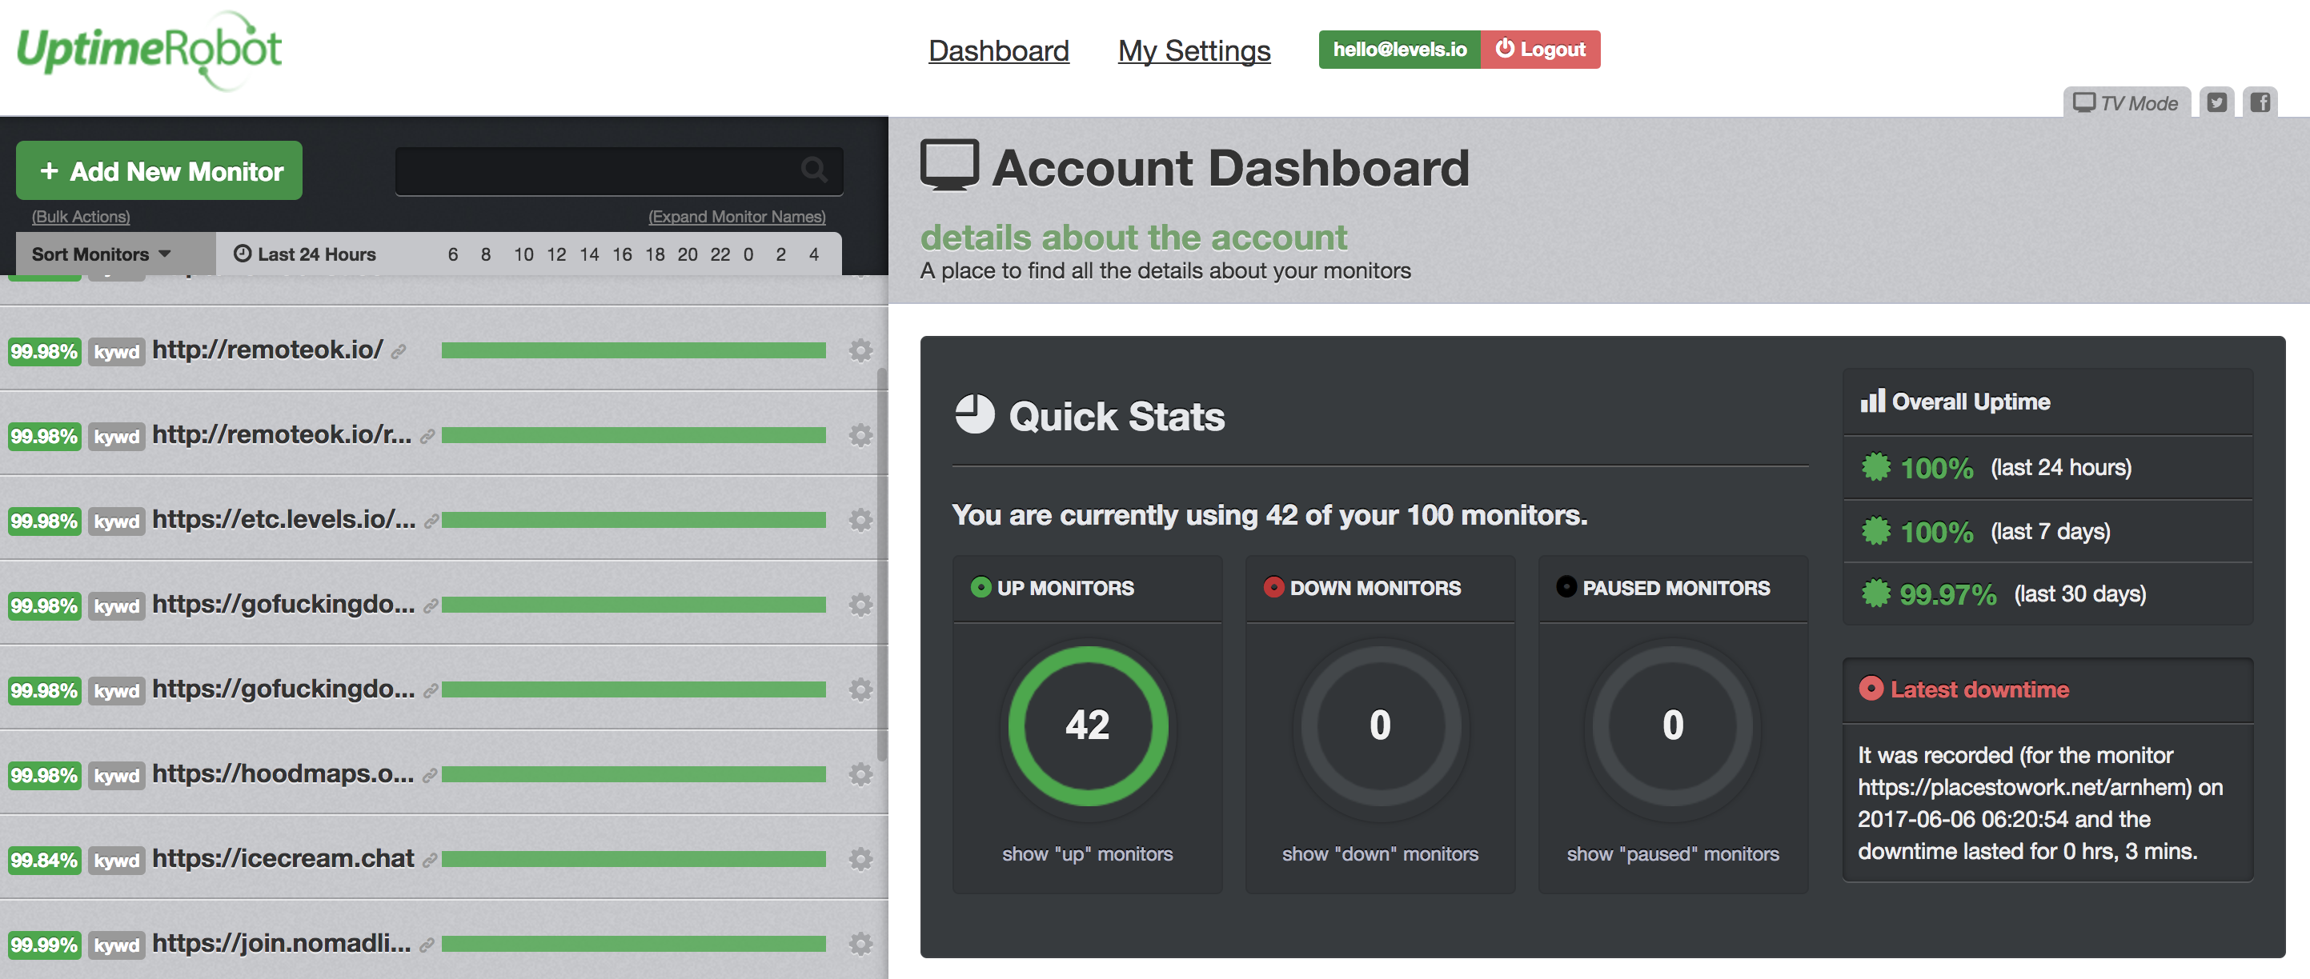Open gear settings for http://remoteok.io/ monitor
This screenshot has width=2310, height=979.
tap(860, 350)
